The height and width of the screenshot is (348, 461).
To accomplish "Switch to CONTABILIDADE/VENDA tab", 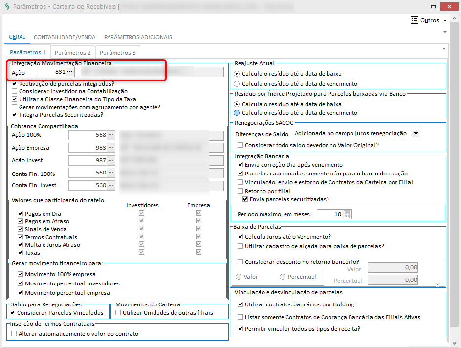I will pyautogui.click(x=65, y=37).
